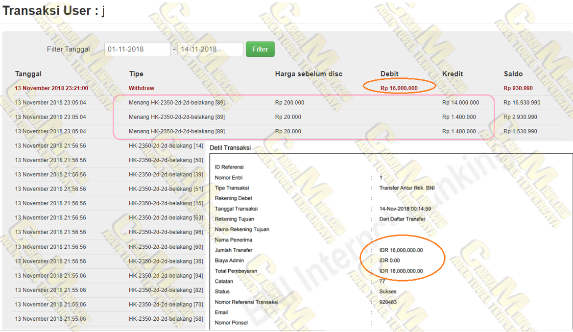Click the HK-2350-2d-2d-belakang [58] entry
The image size is (573, 332).
(166, 319)
